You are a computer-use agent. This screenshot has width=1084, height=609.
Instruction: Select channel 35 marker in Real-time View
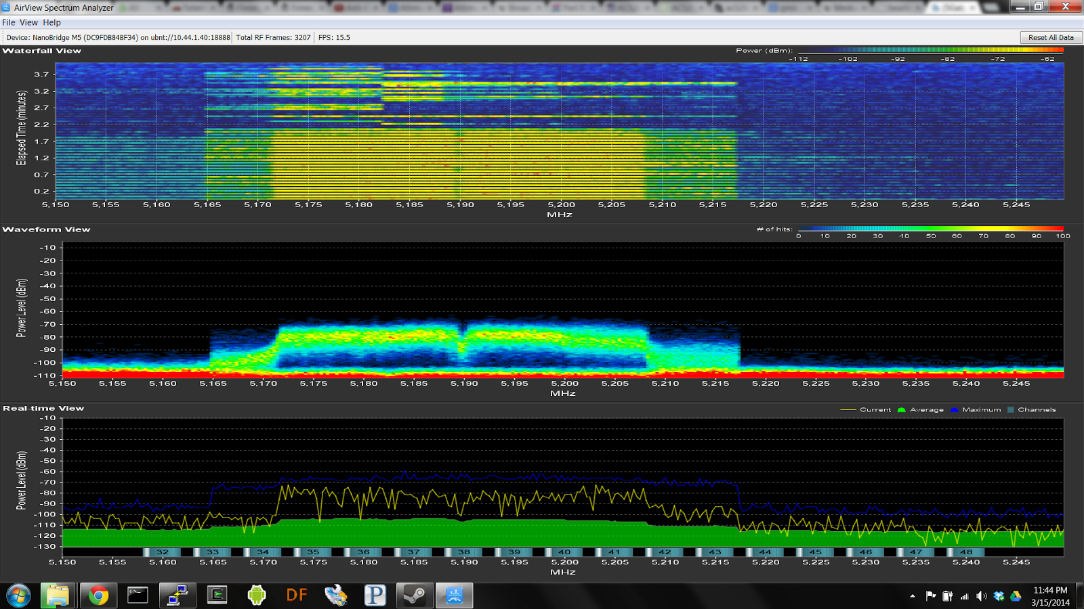click(x=313, y=552)
